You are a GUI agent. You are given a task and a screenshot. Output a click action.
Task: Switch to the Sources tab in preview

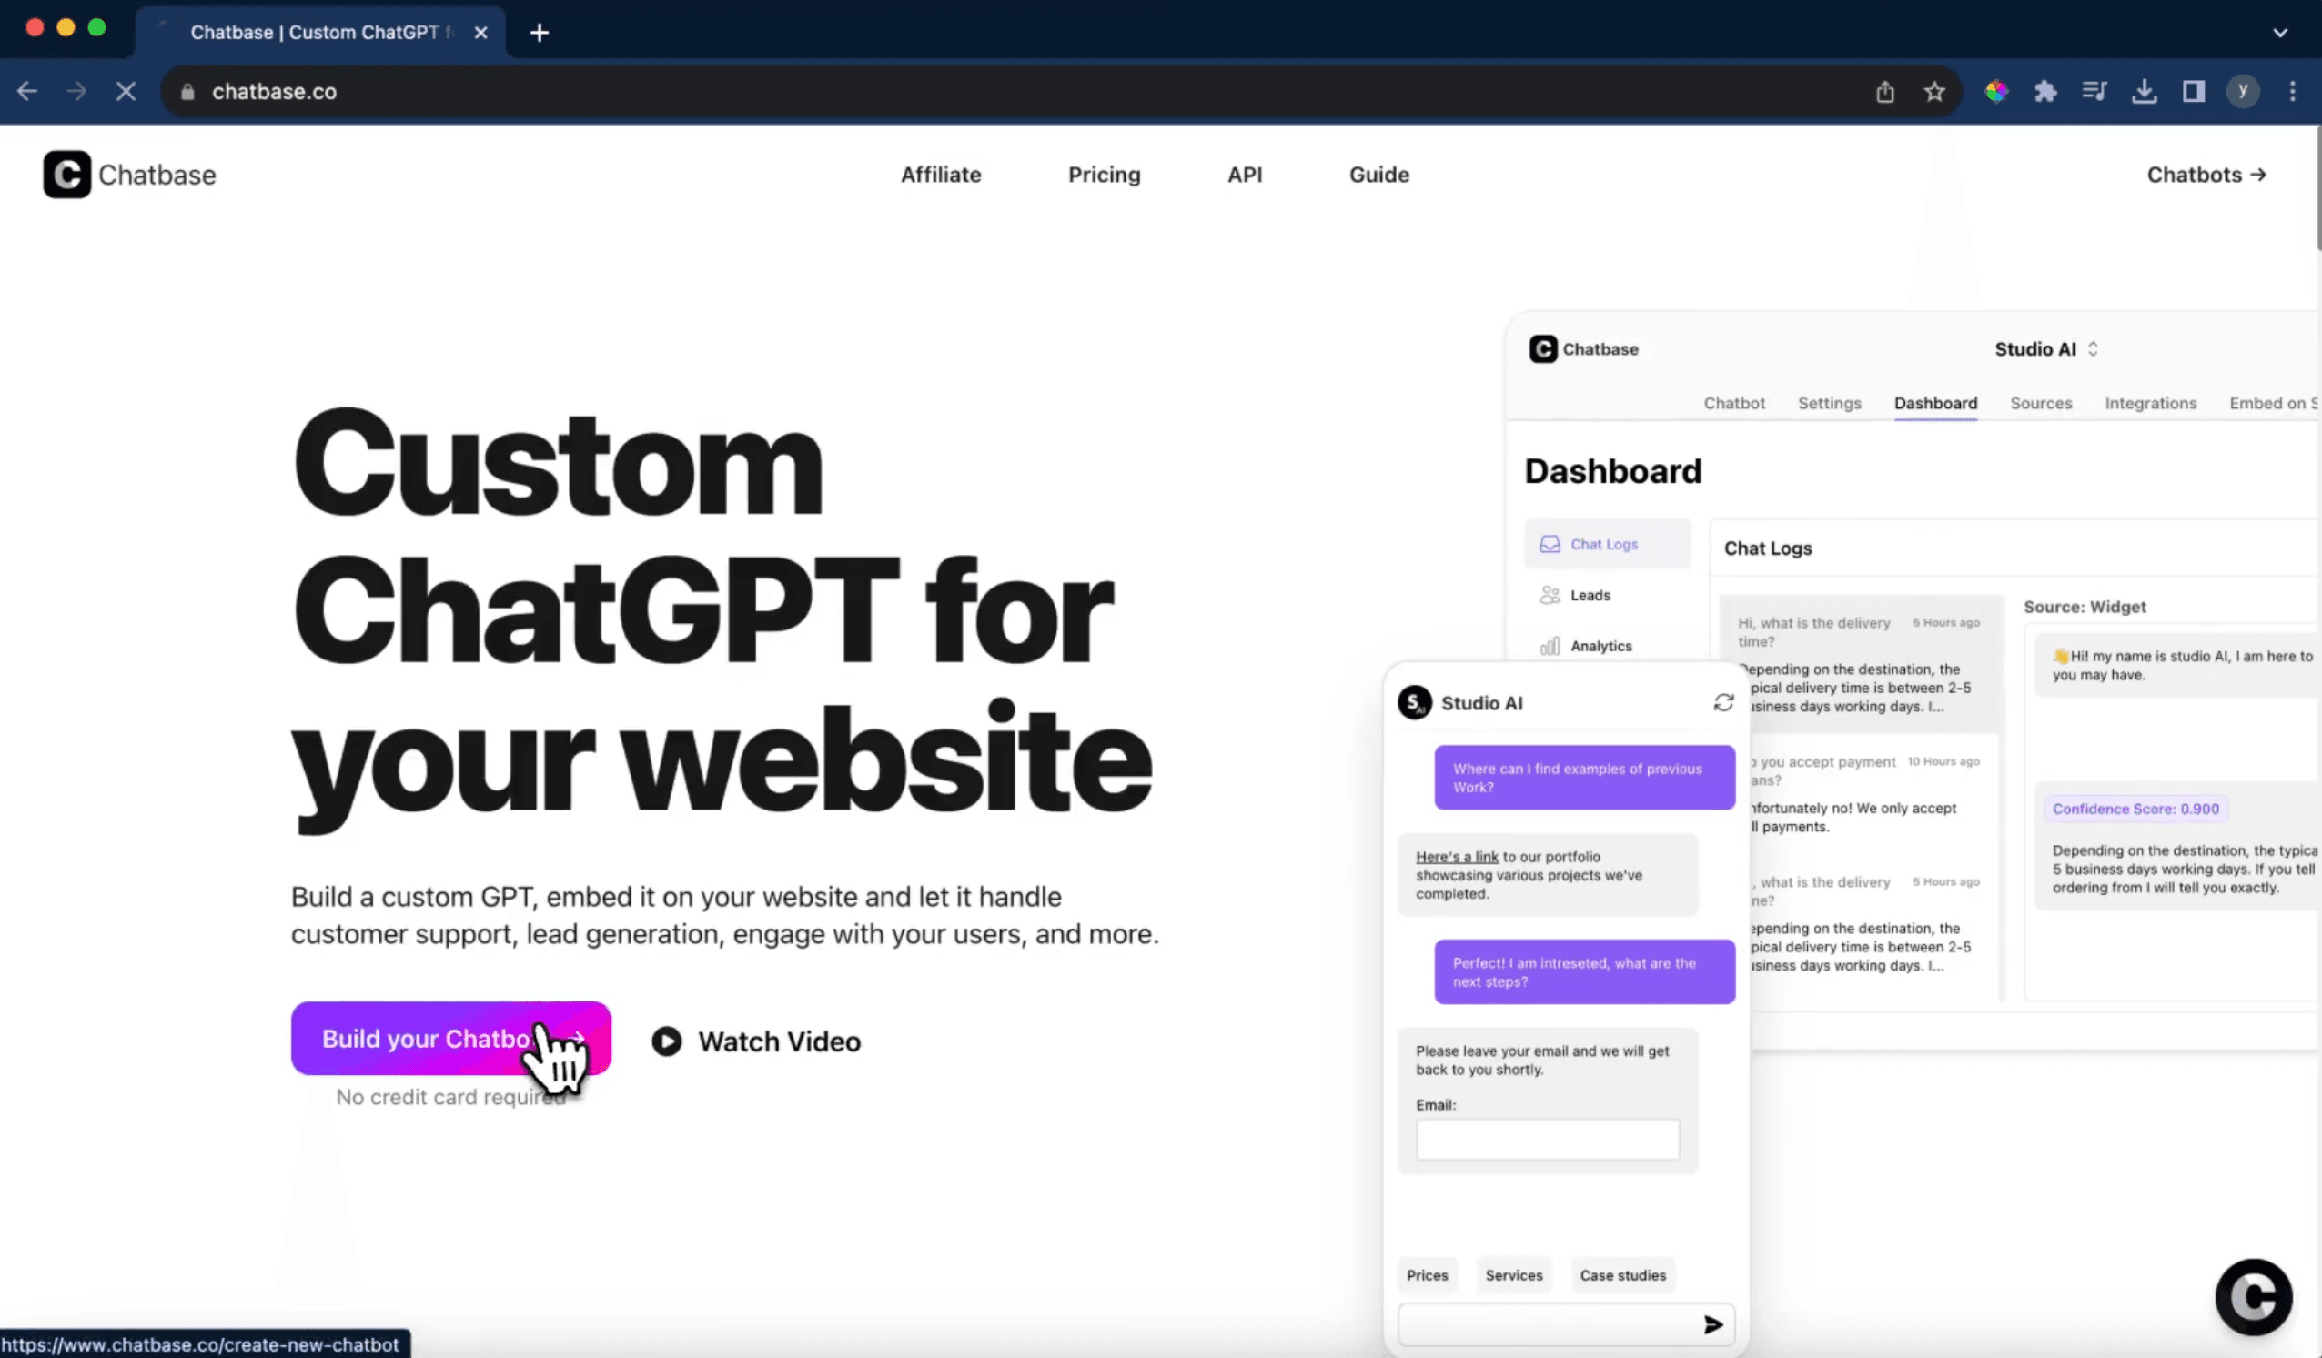pos(2041,403)
